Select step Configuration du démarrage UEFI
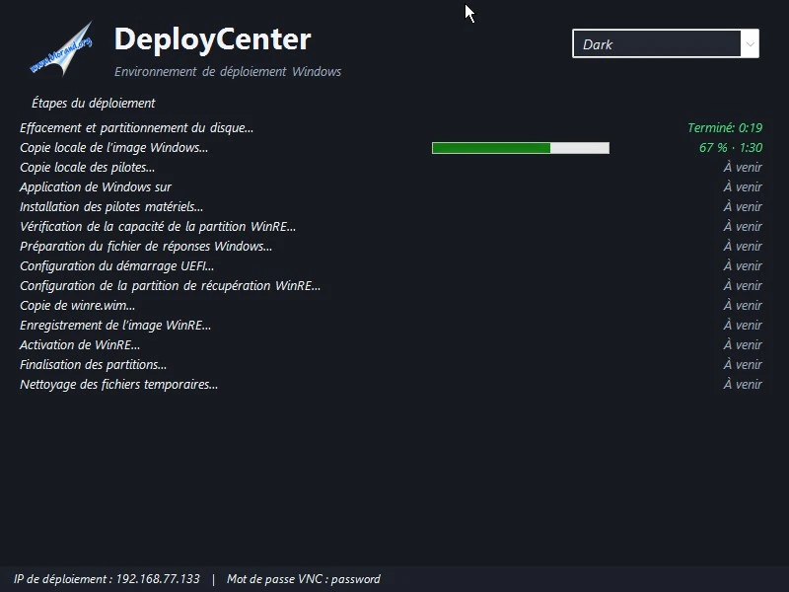This screenshot has height=592, width=789. [116, 265]
